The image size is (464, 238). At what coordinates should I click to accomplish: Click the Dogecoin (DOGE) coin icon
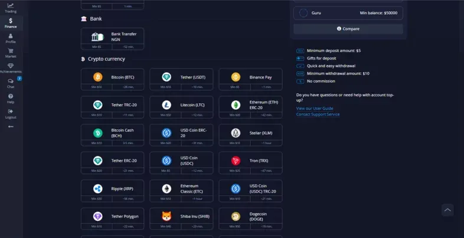coord(236,216)
